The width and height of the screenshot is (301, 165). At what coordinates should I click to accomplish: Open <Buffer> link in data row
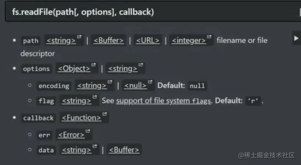point(124,150)
